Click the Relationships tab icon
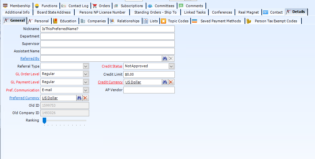 pyautogui.click(x=112, y=21)
